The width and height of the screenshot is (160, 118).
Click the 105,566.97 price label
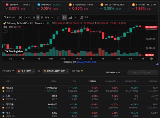click(151, 27)
